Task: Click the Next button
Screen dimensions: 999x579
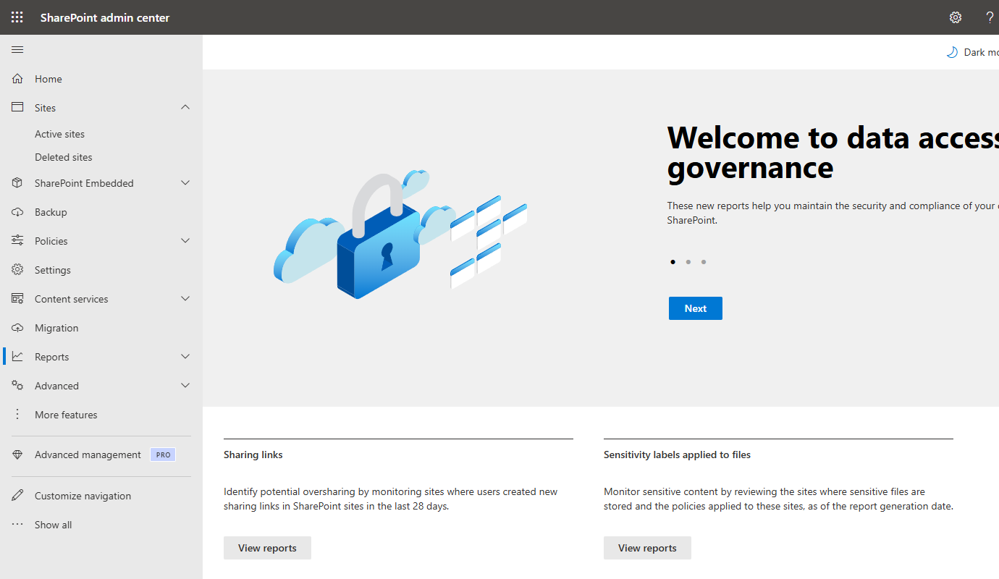Action: 696,308
